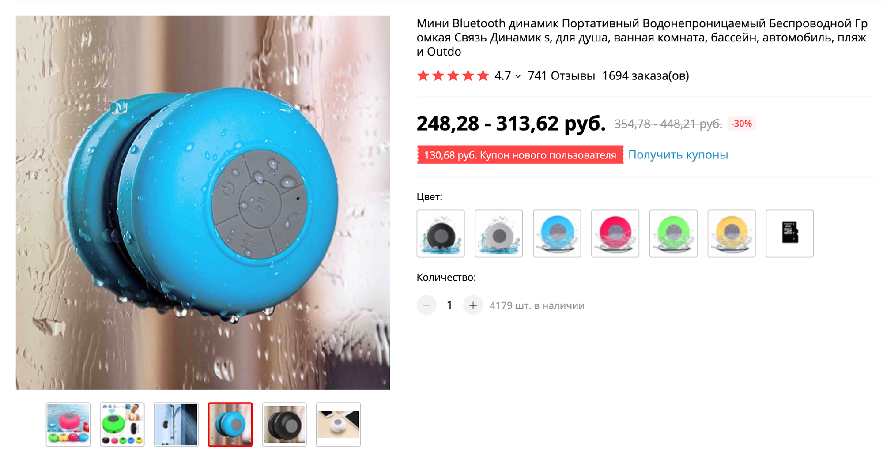The image size is (883, 474).
Task: Increase quantity with the plus button
Action: [x=473, y=305]
